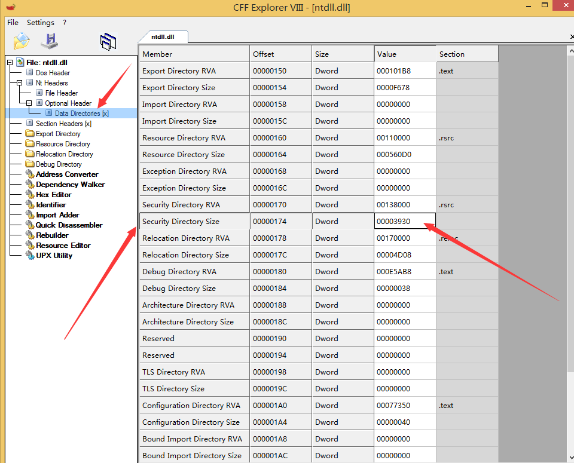Click Resource Directory Size value 000560D0
Viewport: 574px width, 463px height.
(405, 154)
